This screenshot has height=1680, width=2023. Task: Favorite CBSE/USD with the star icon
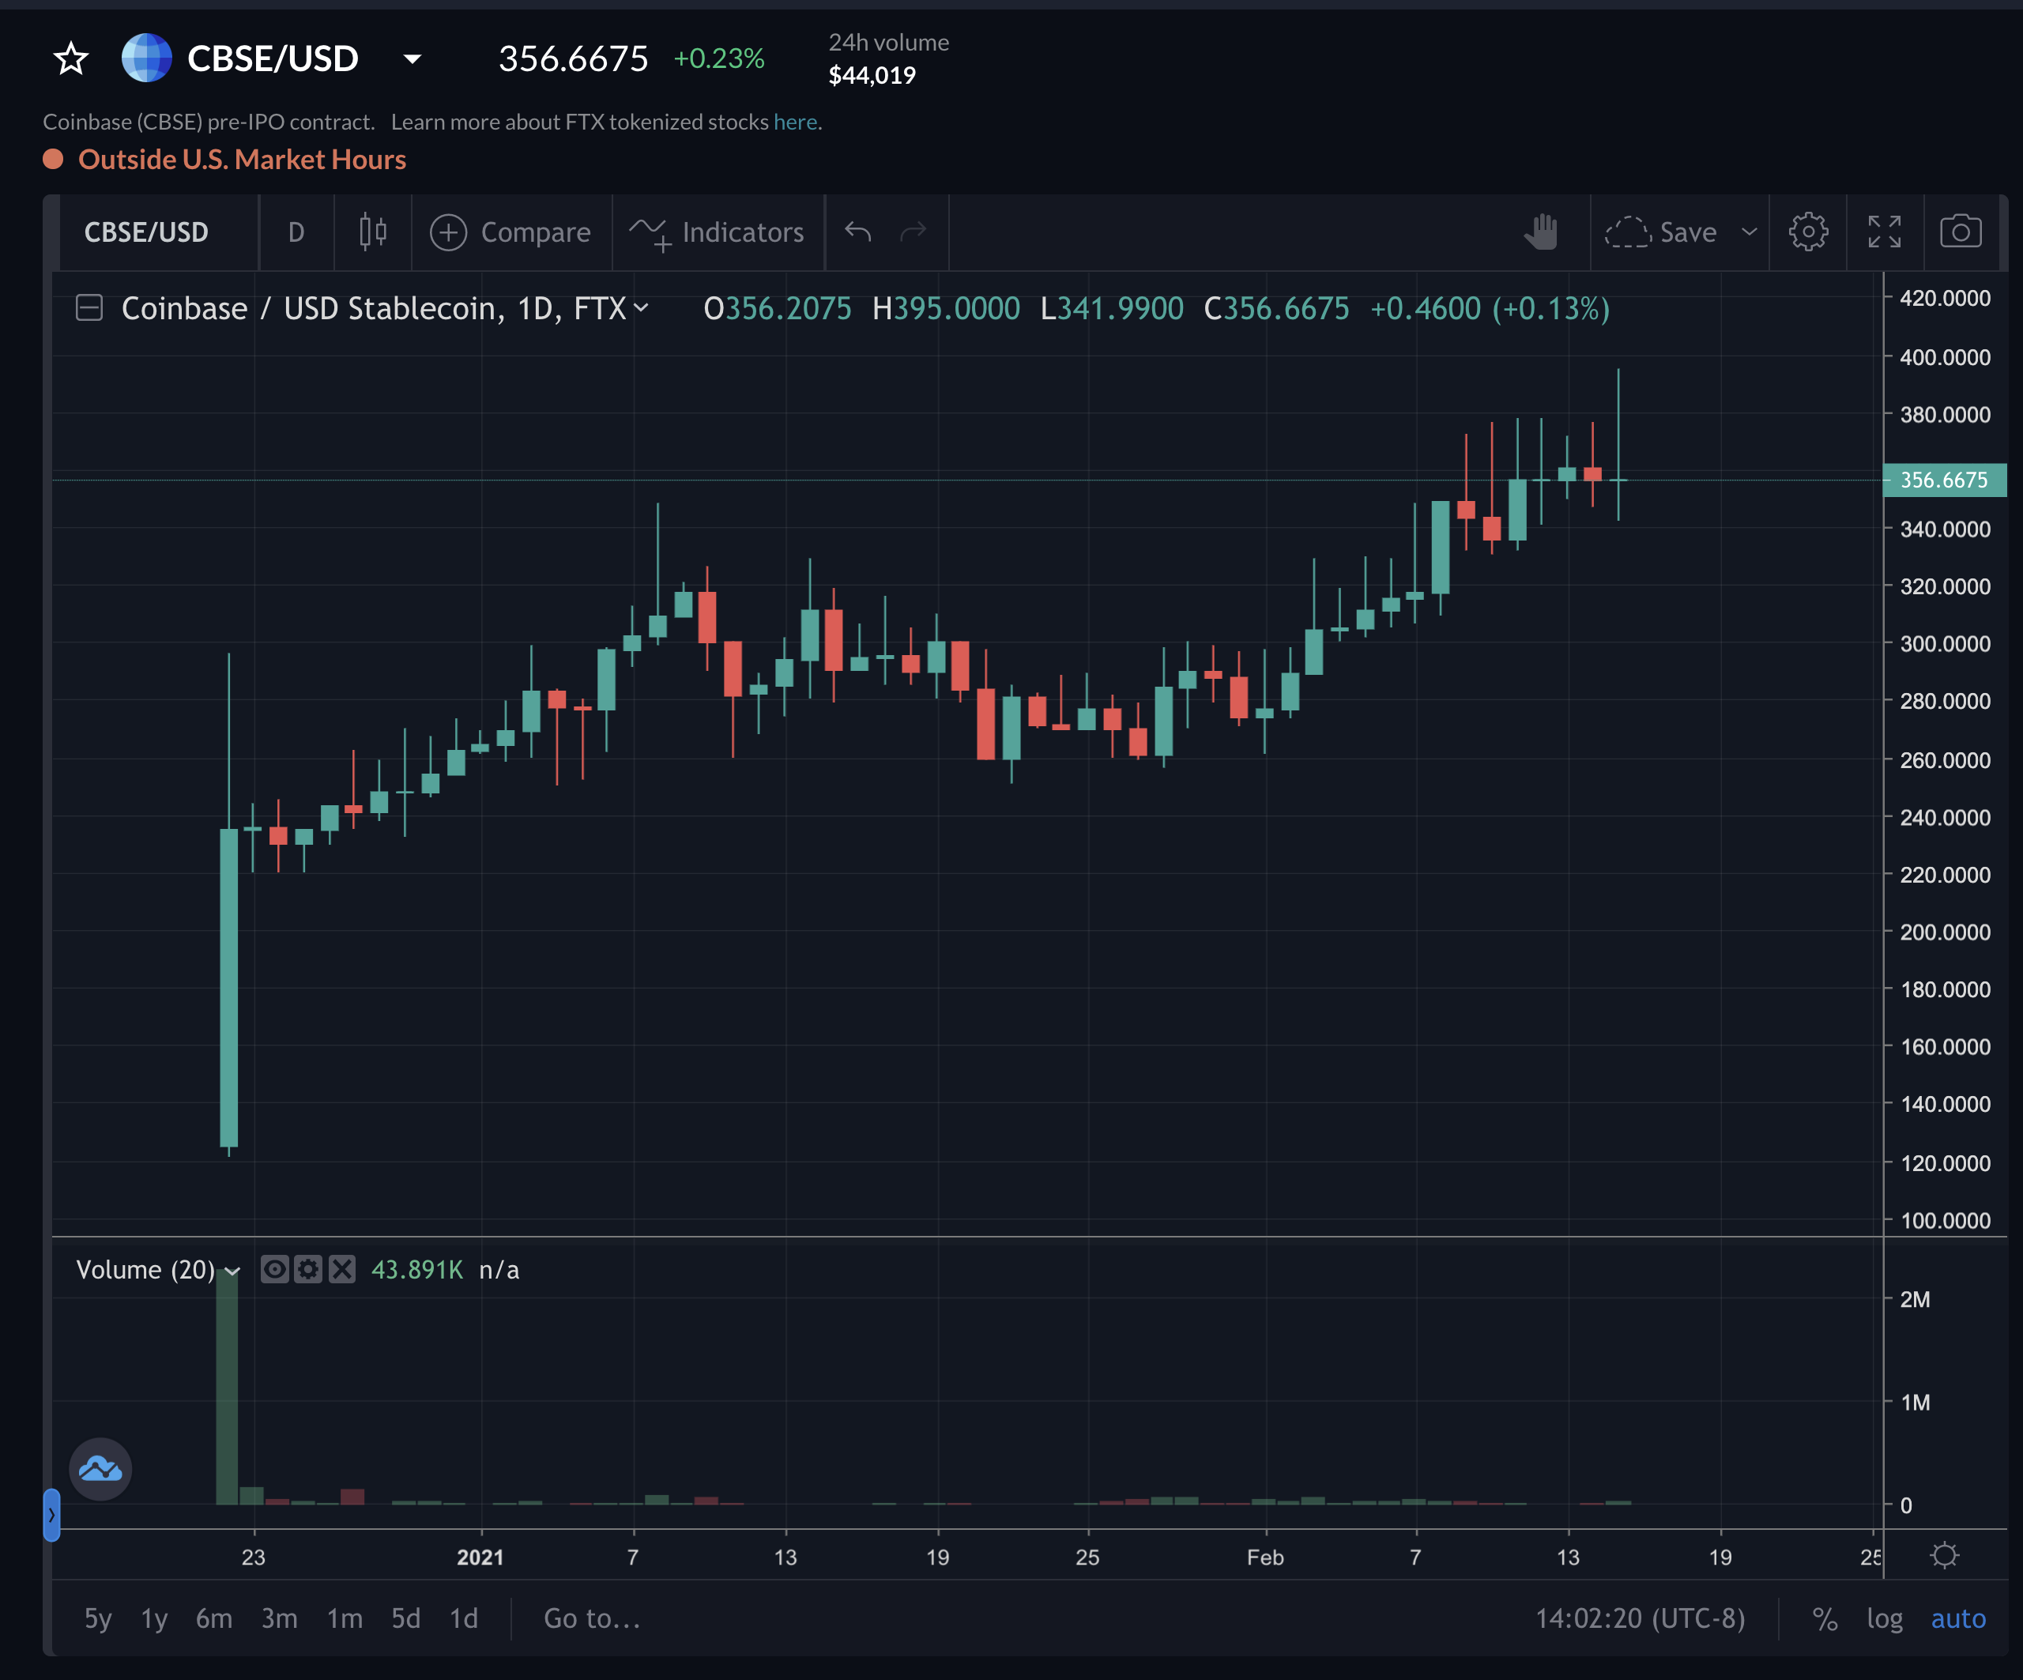[71, 58]
